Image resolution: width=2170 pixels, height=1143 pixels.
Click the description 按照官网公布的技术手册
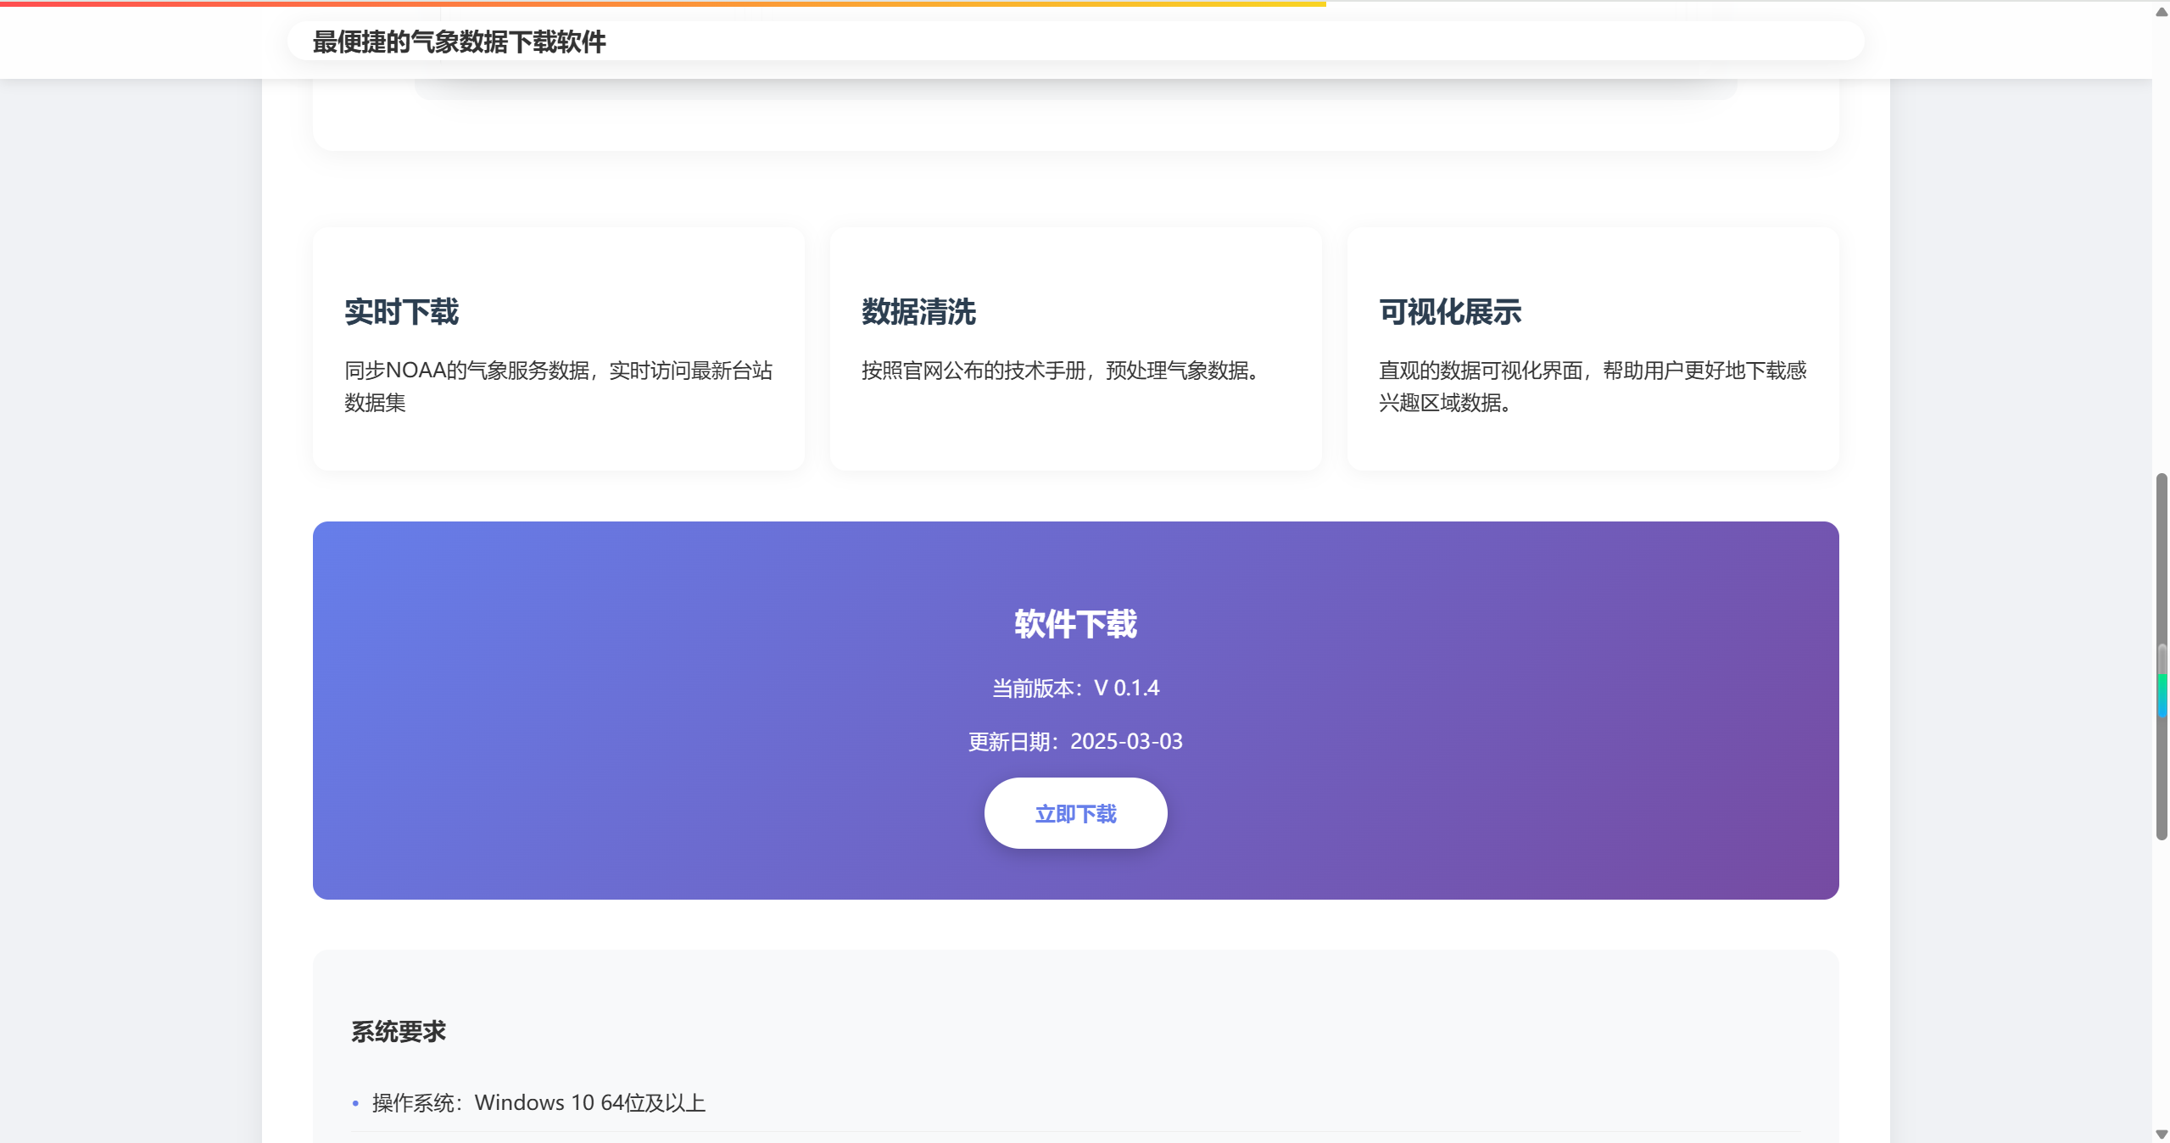tap(1060, 371)
